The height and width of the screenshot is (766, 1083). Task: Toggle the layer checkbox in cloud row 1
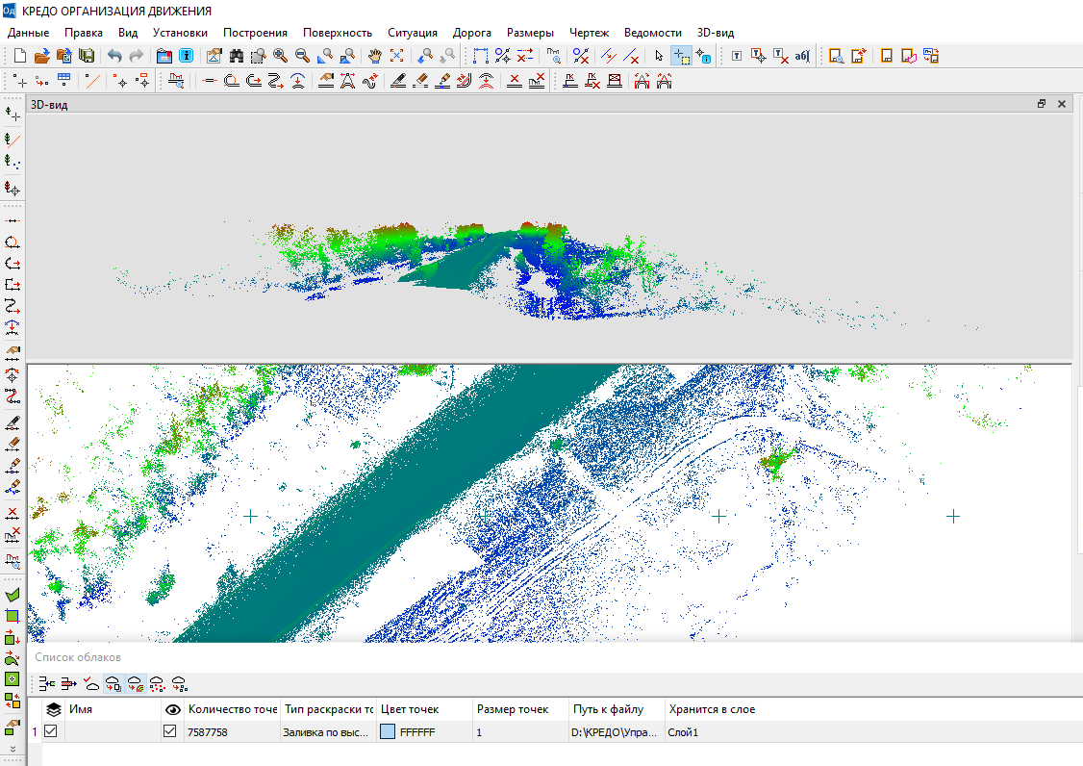tap(51, 731)
